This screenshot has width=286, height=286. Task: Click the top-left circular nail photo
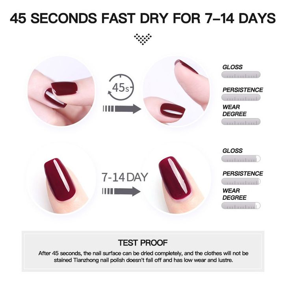[x=61, y=91]
